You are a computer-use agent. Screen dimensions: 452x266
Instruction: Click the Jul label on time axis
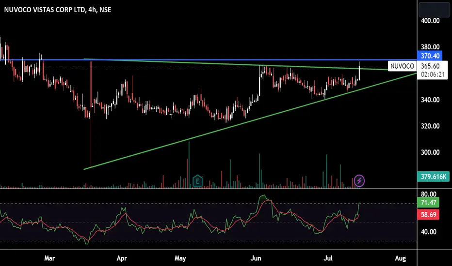(328, 258)
